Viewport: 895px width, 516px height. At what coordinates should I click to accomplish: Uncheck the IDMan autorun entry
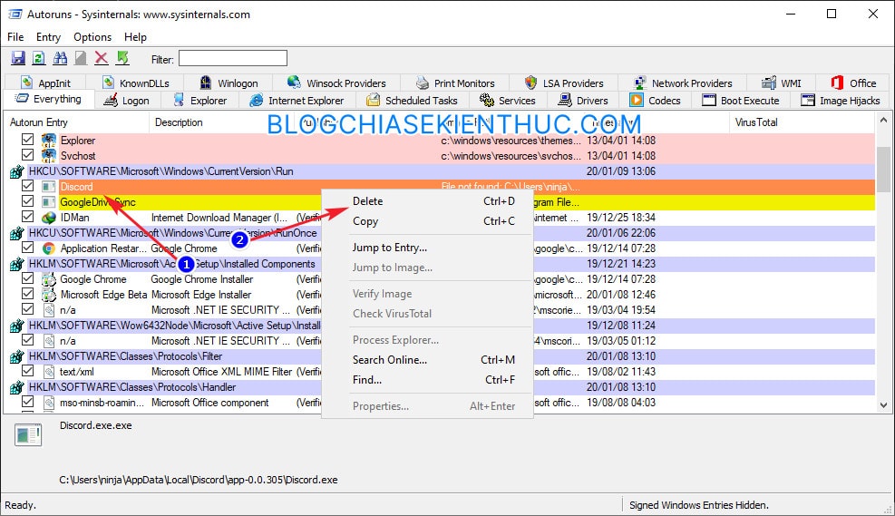[x=27, y=217]
